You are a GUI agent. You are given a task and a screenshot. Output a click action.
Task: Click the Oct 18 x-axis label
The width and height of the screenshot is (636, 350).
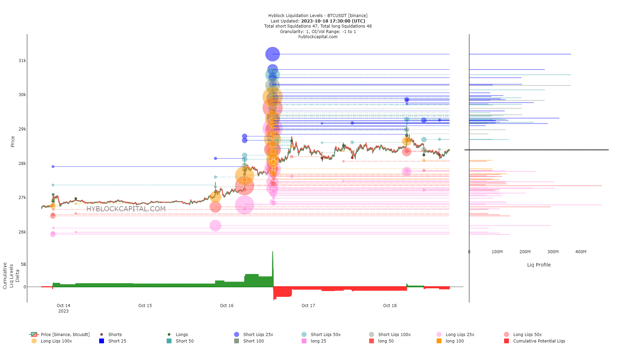390,306
